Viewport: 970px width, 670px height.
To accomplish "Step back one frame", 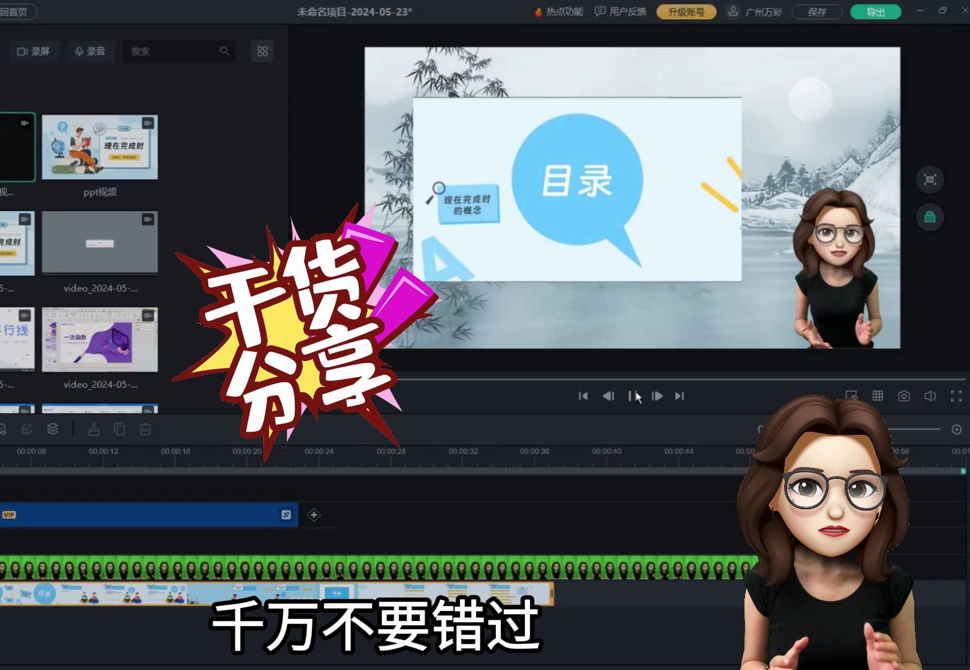I will (x=608, y=396).
